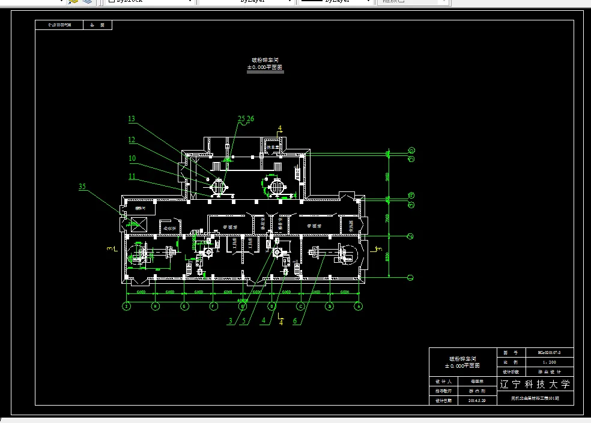Select equipment label 12

tap(132, 140)
